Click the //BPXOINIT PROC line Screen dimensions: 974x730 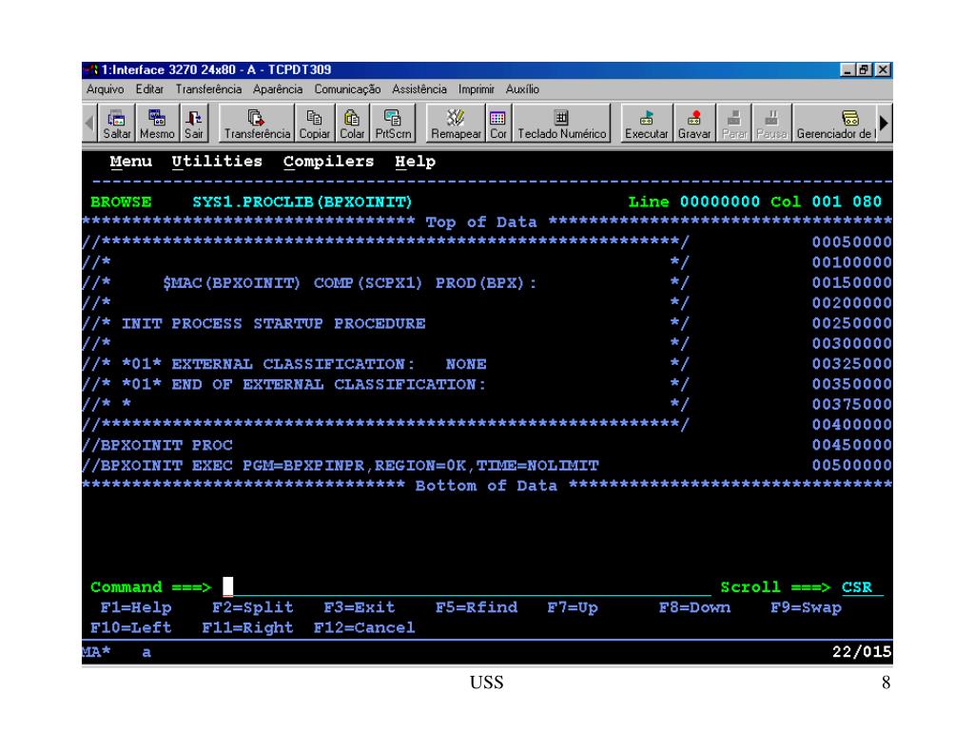click(x=158, y=445)
